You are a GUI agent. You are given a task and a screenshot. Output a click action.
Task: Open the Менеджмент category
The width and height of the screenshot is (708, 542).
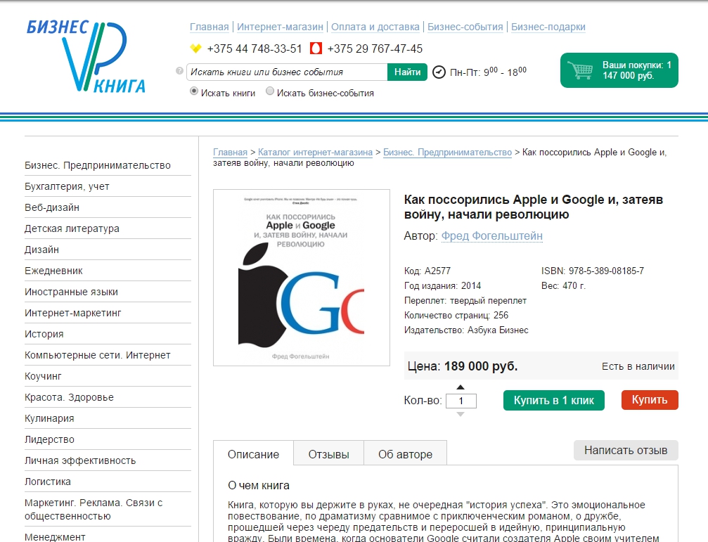55,536
